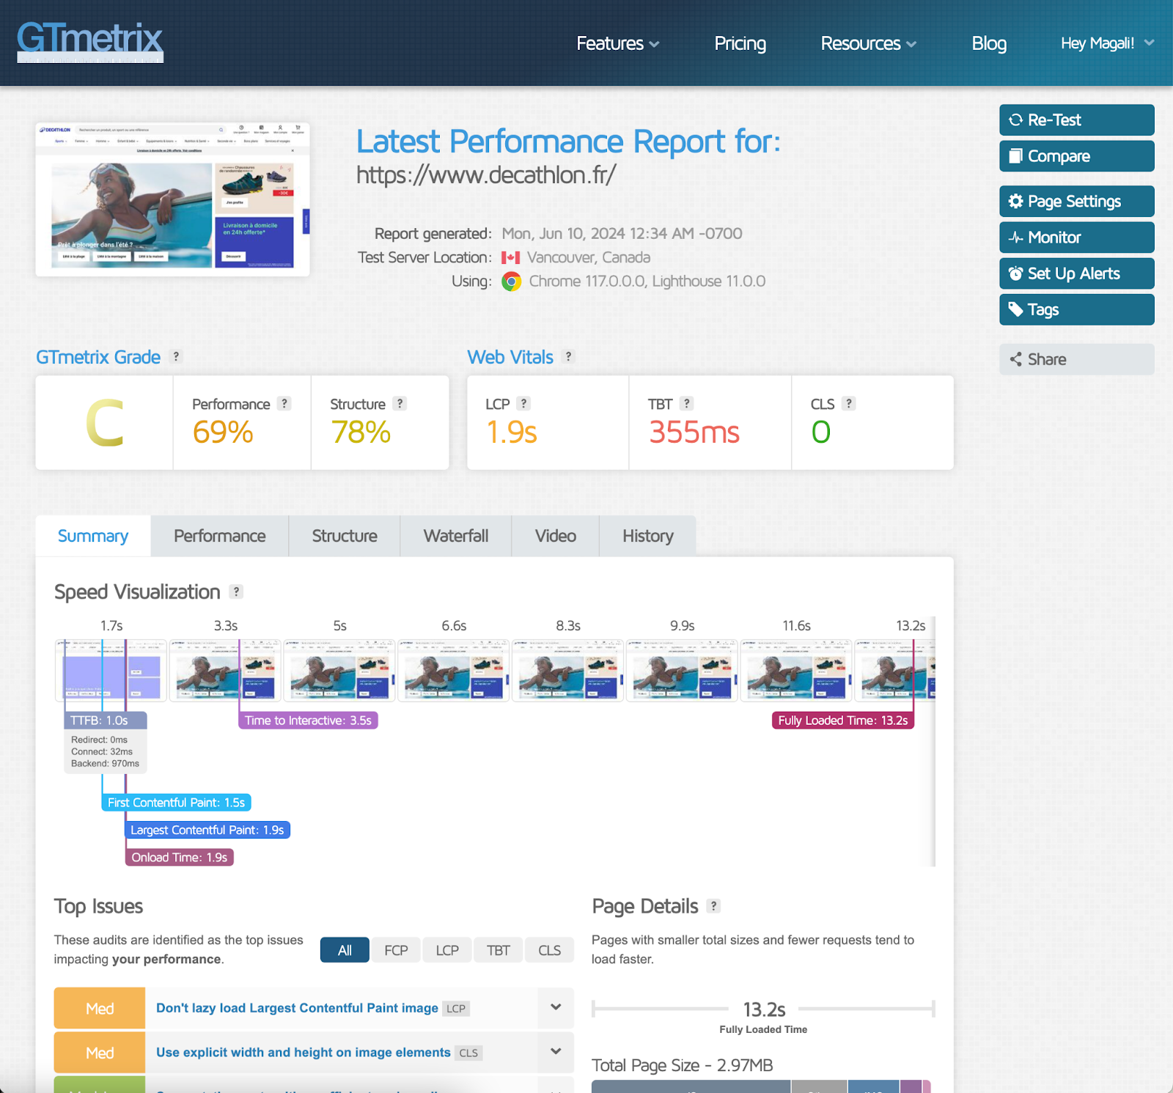
Task: Expand the lazy load LCP image issue
Action: click(556, 1007)
